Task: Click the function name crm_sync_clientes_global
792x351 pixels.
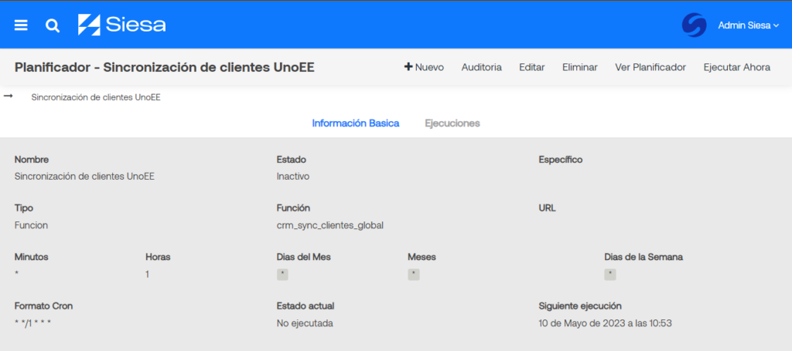Action: (329, 225)
